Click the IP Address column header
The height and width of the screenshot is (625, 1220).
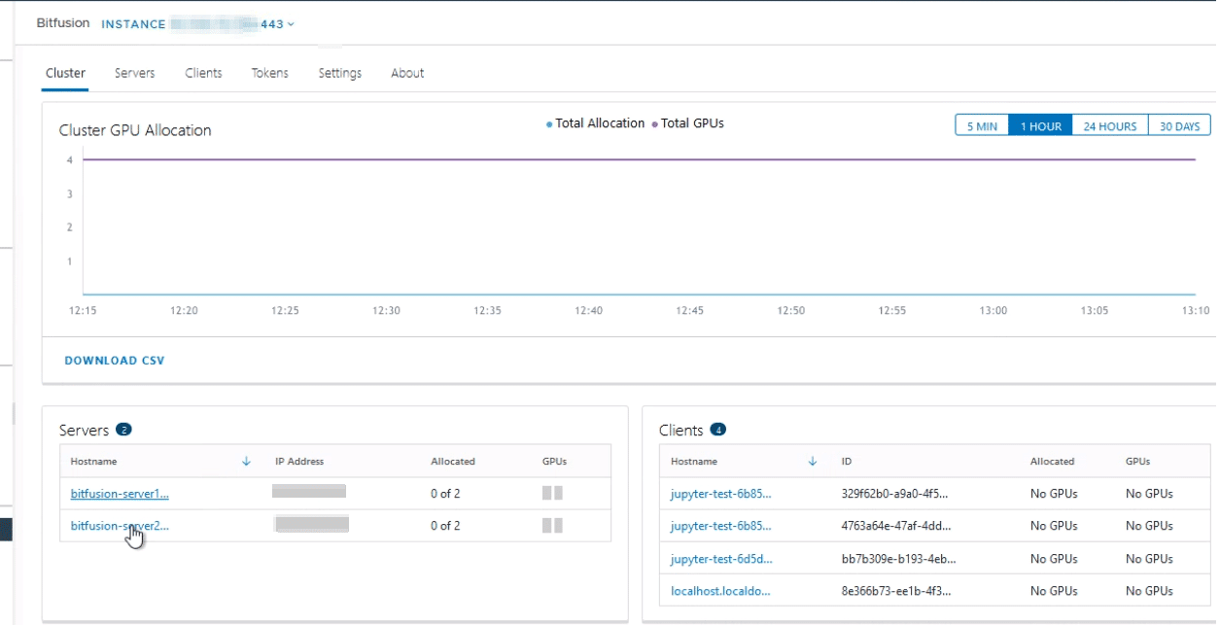tap(299, 462)
